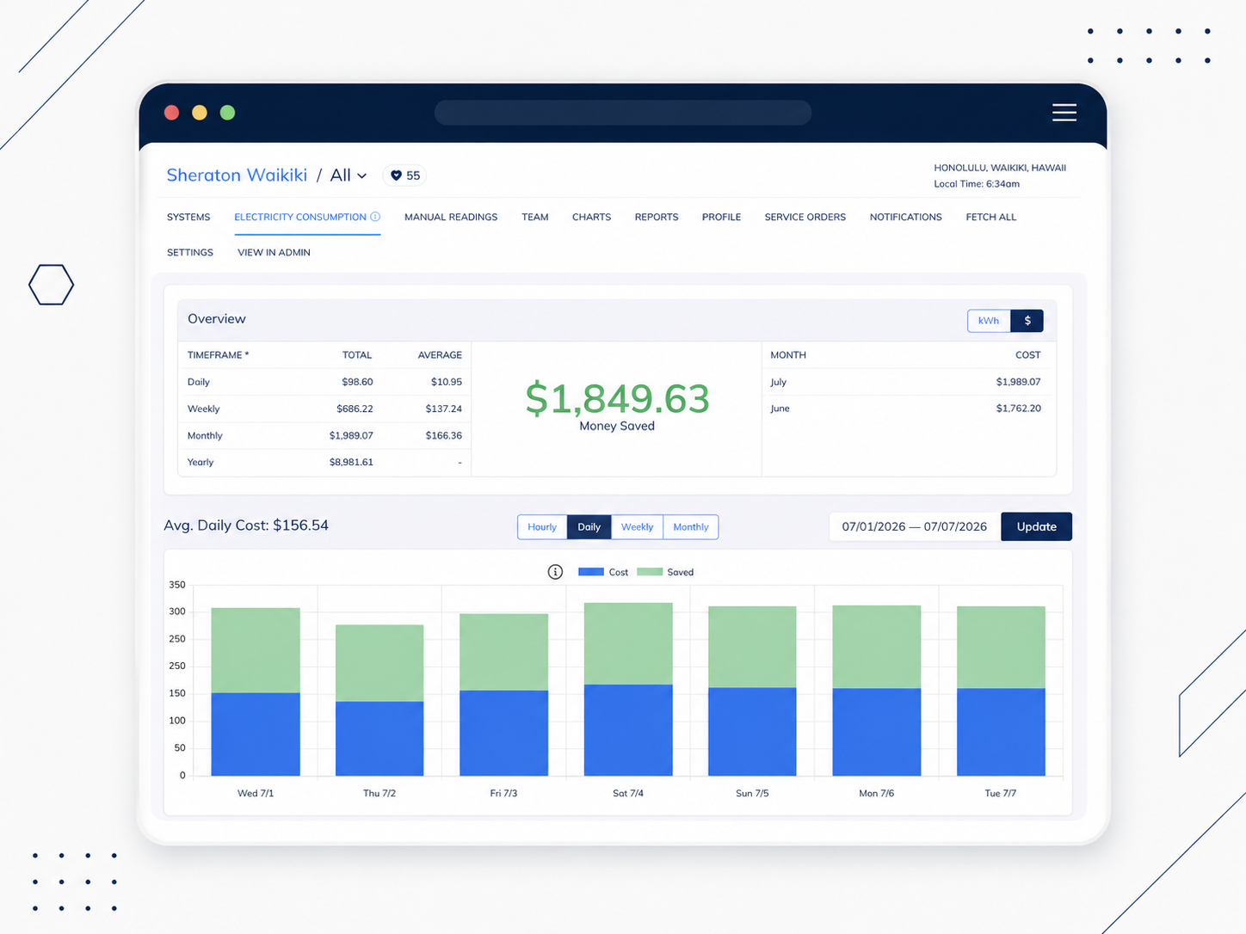
Task: Switch overview units to dollars
Action: [x=1027, y=321]
